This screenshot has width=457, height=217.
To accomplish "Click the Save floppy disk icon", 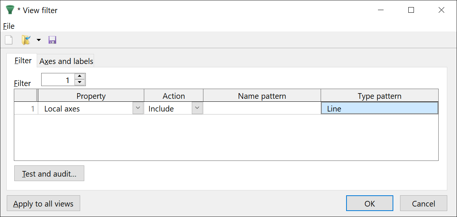I will (52, 40).
